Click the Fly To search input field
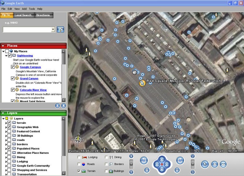This screenshot has width=244, height=176. (x=27, y=29)
